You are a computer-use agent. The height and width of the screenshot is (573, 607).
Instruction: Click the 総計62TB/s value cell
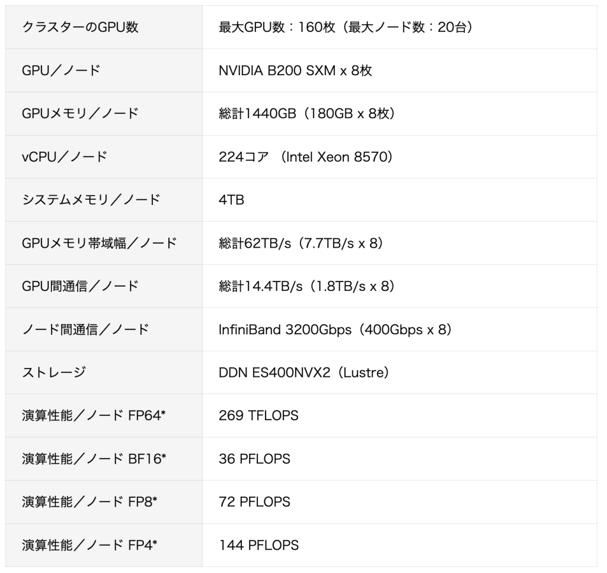(x=301, y=243)
